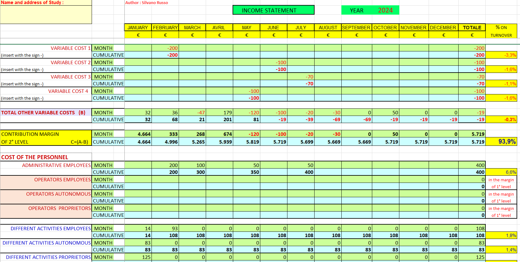The image size is (520, 262).
Task: Click cumulative value 350 for Administrative Employees
Action: 247,172
